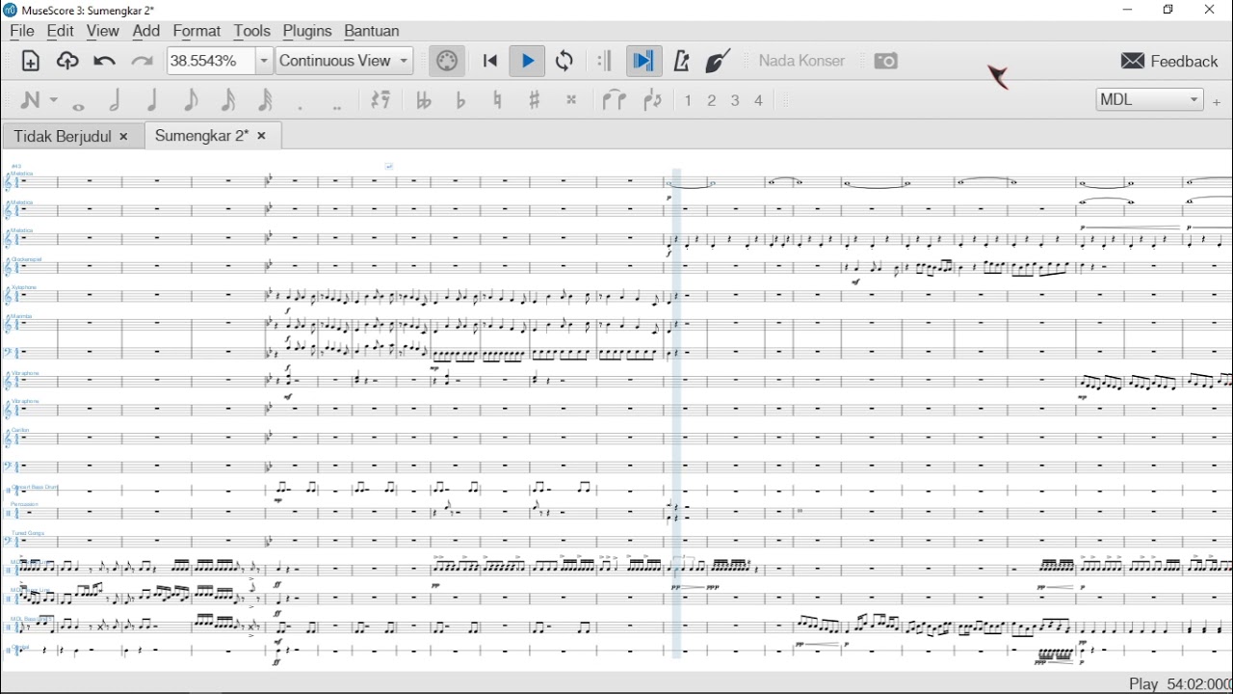Toggle rest input icon
Image resolution: width=1233 pixels, height=694 pixels.
click(381, 100)
